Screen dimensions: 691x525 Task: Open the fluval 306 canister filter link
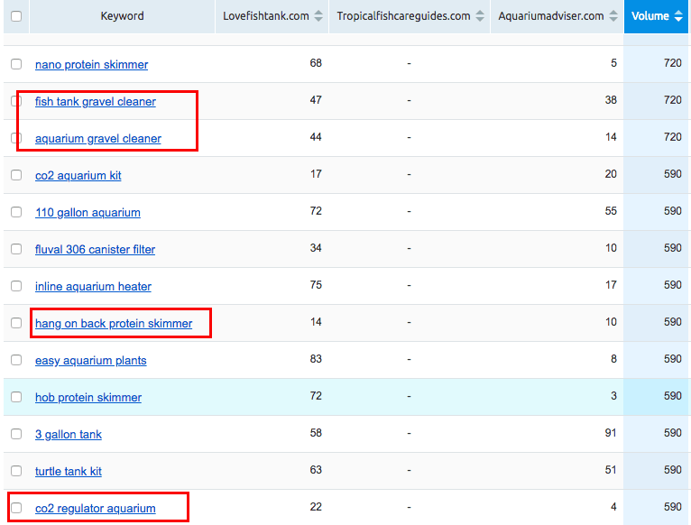pos(96,250)
